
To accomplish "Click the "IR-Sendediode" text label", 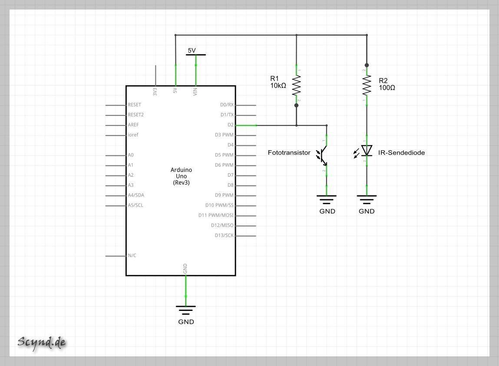I will [402, 153].
